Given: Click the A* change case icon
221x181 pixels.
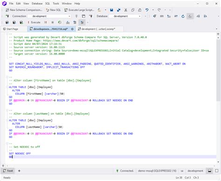Looking at the screenshot, I should pyautogui.click(x=176, y=16).
